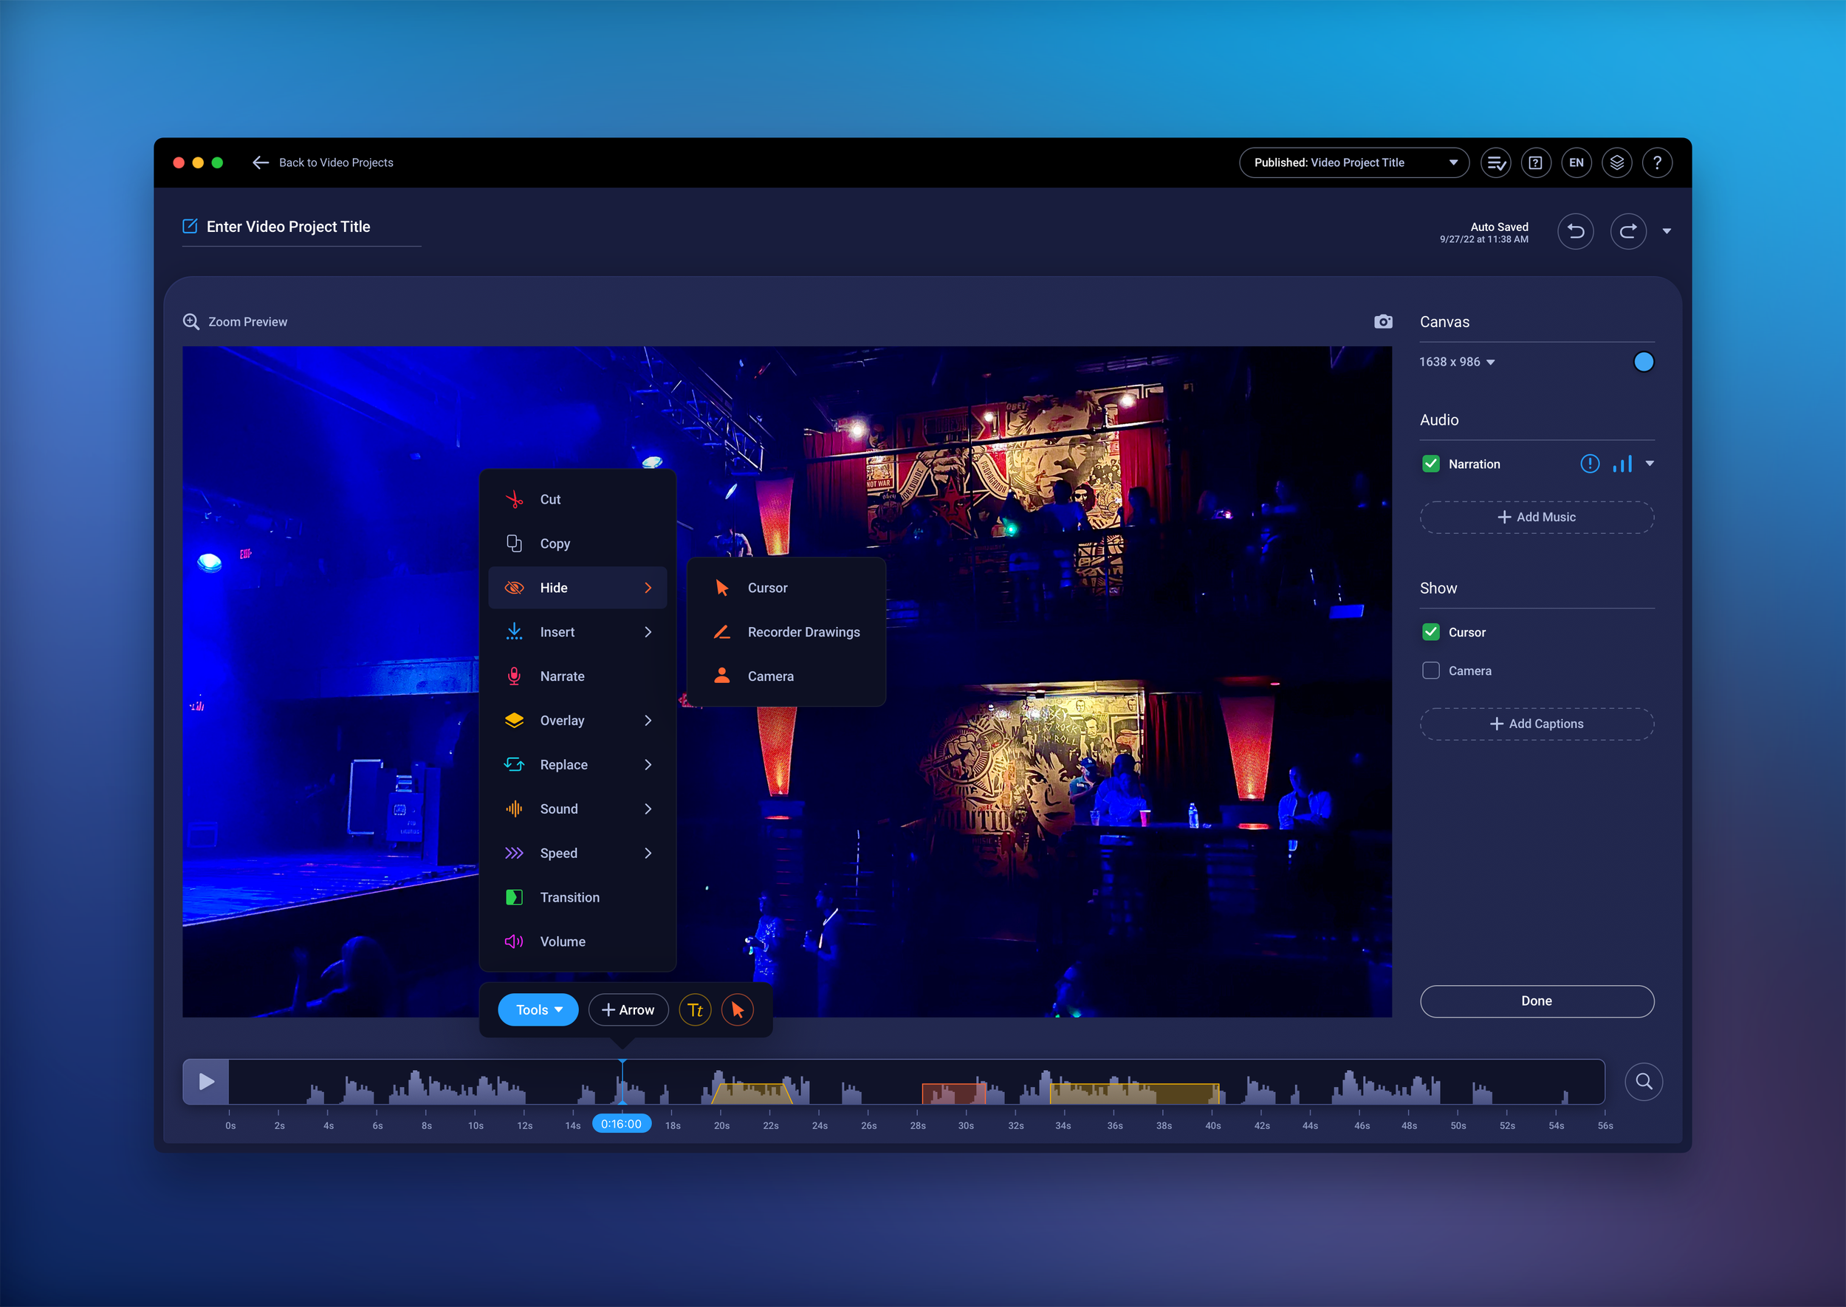Screen dimensions: 1846x1307
Task: Select Narrate from the Tools menu
Action: (x=562, y=676)
